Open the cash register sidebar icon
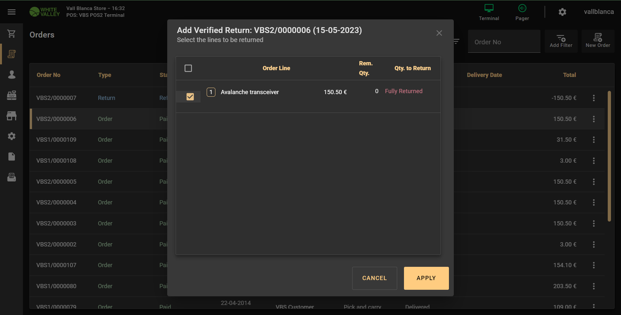The width and height of the screenshot is (621, 315). point(12,95)
